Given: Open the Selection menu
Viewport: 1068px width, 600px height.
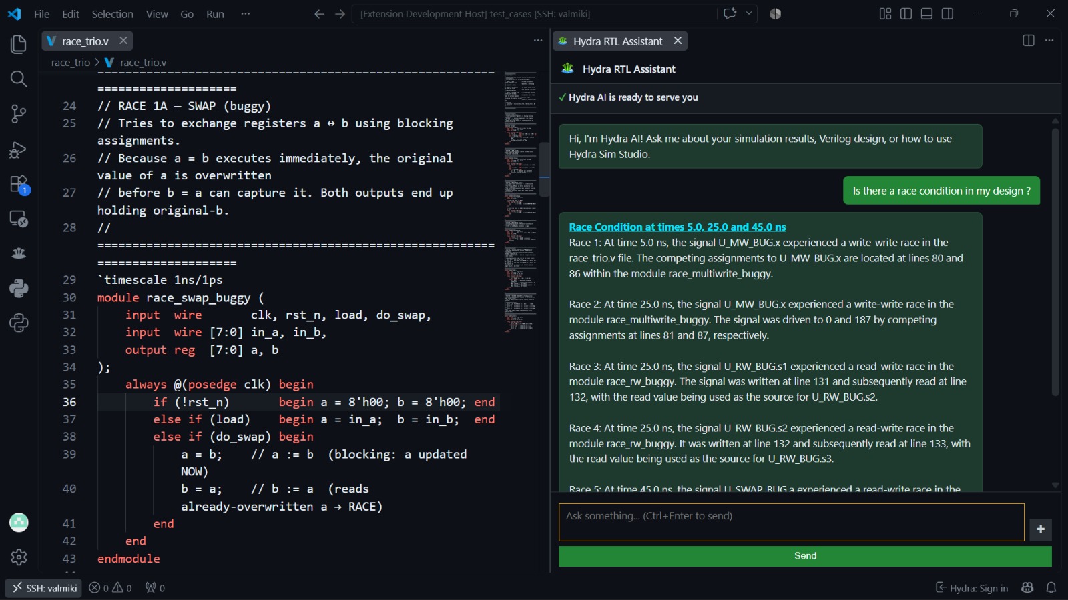Looking at the screenshot, I should click(x=112, y=14).
